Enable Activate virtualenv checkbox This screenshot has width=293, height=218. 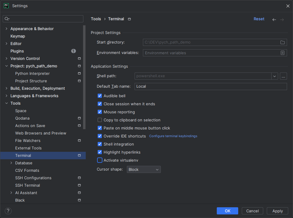click(x=100, y=160)
